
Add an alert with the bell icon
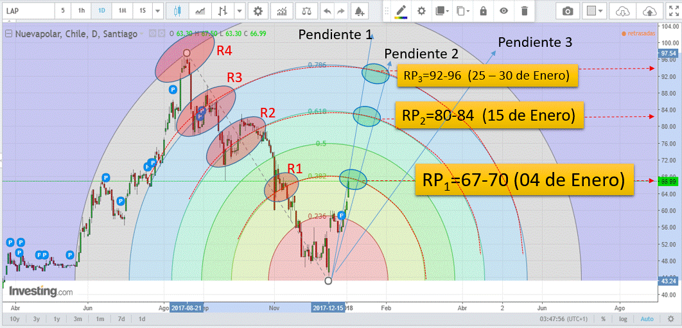pos(359,11)
